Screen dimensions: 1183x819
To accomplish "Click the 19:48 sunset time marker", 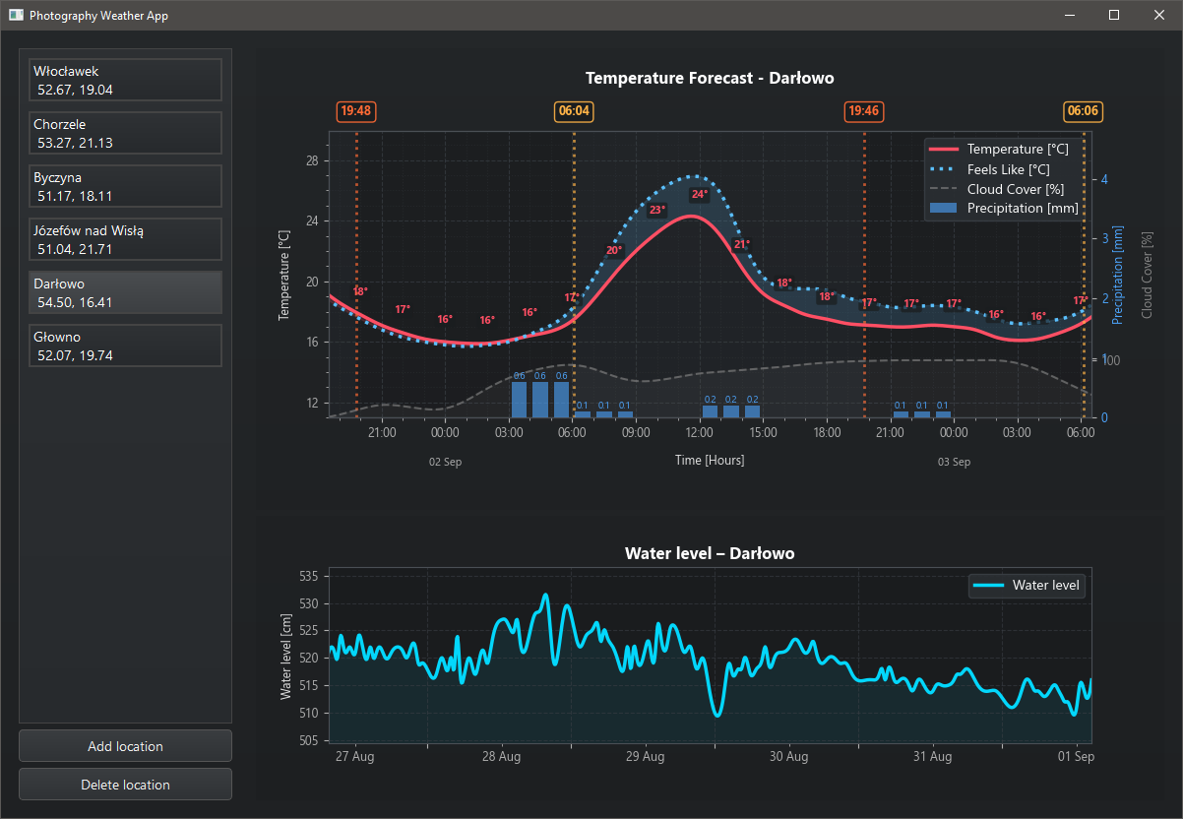I will [355, 111].
